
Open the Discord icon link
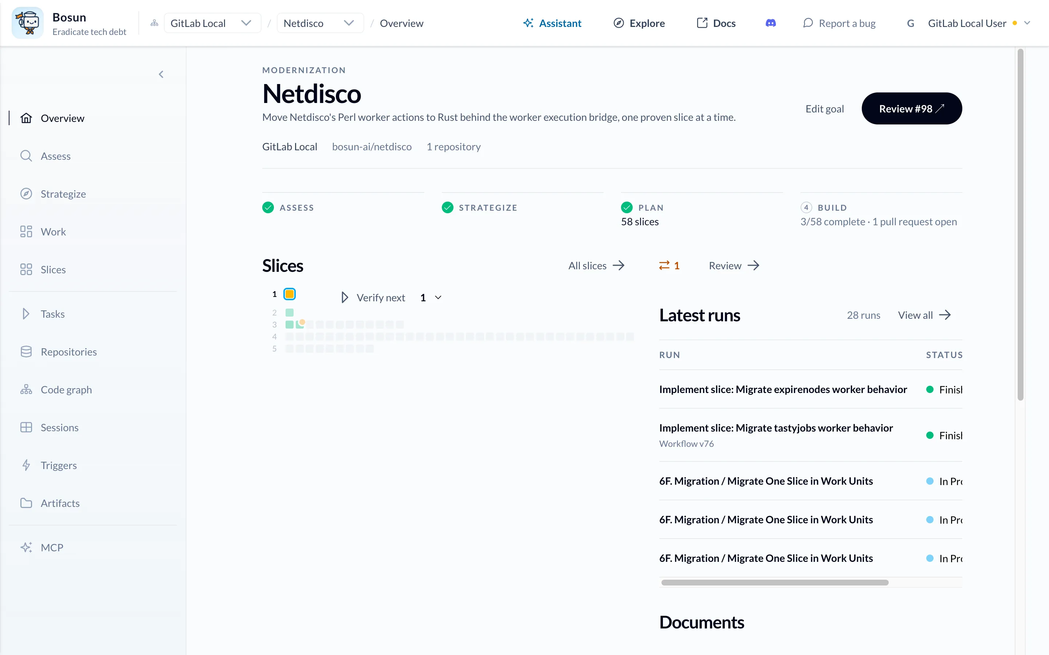coord(770,23)
